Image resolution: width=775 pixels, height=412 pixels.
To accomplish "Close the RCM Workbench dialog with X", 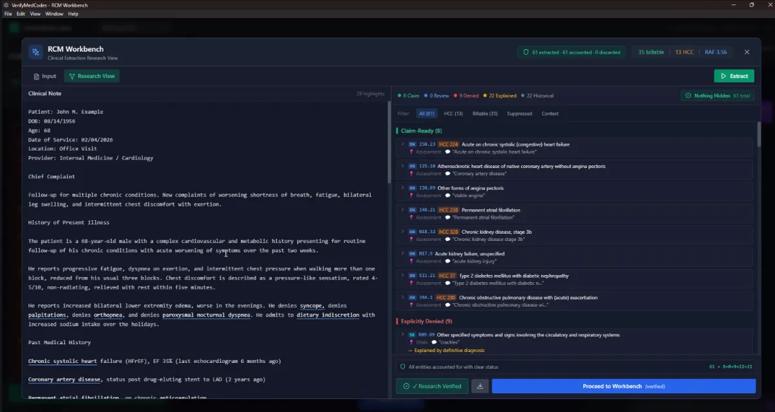I will [x=747, y=52].
